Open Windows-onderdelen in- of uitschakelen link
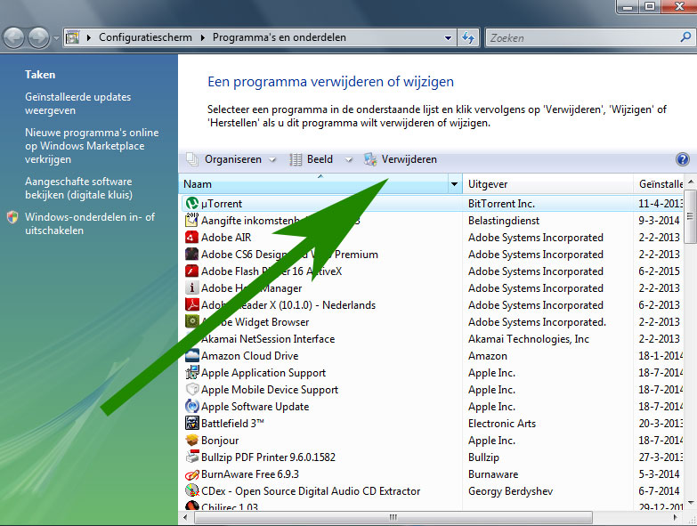697x526 pixels. [90, 223]
